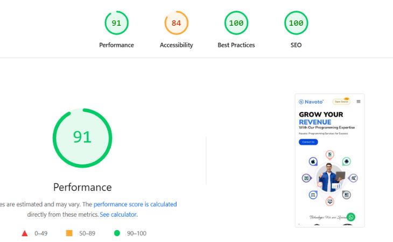This screenshot has height=242, width=393.
Task: Click the 'Accessibility' label under the gauge
Action: pos(177,45)
